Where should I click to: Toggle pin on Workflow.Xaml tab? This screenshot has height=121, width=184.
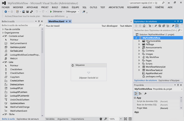pyautogui.click(x=67, y=21)
